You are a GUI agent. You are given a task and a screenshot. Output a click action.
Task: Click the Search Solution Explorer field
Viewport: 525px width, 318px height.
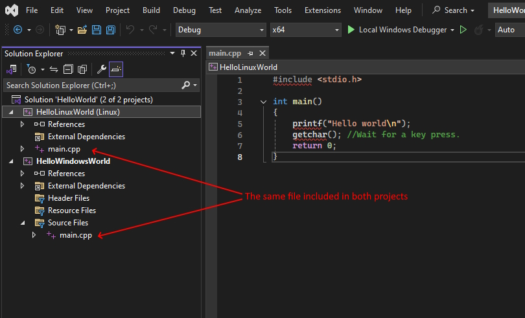point(91,85)
